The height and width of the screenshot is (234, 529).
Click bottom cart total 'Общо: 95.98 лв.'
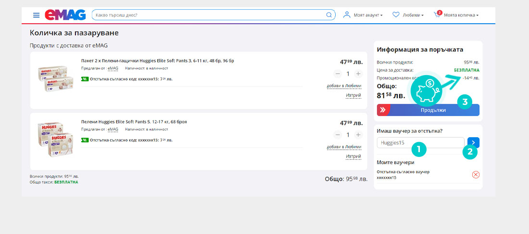(346, 179)
